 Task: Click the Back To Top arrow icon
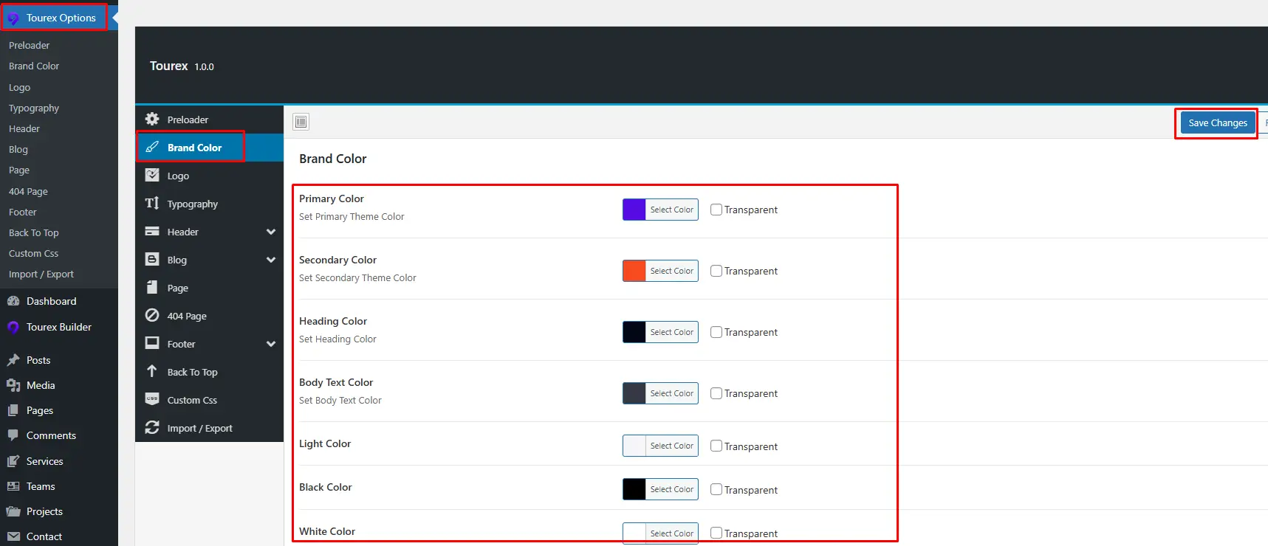pyautogui.click(x=152, y=371)
